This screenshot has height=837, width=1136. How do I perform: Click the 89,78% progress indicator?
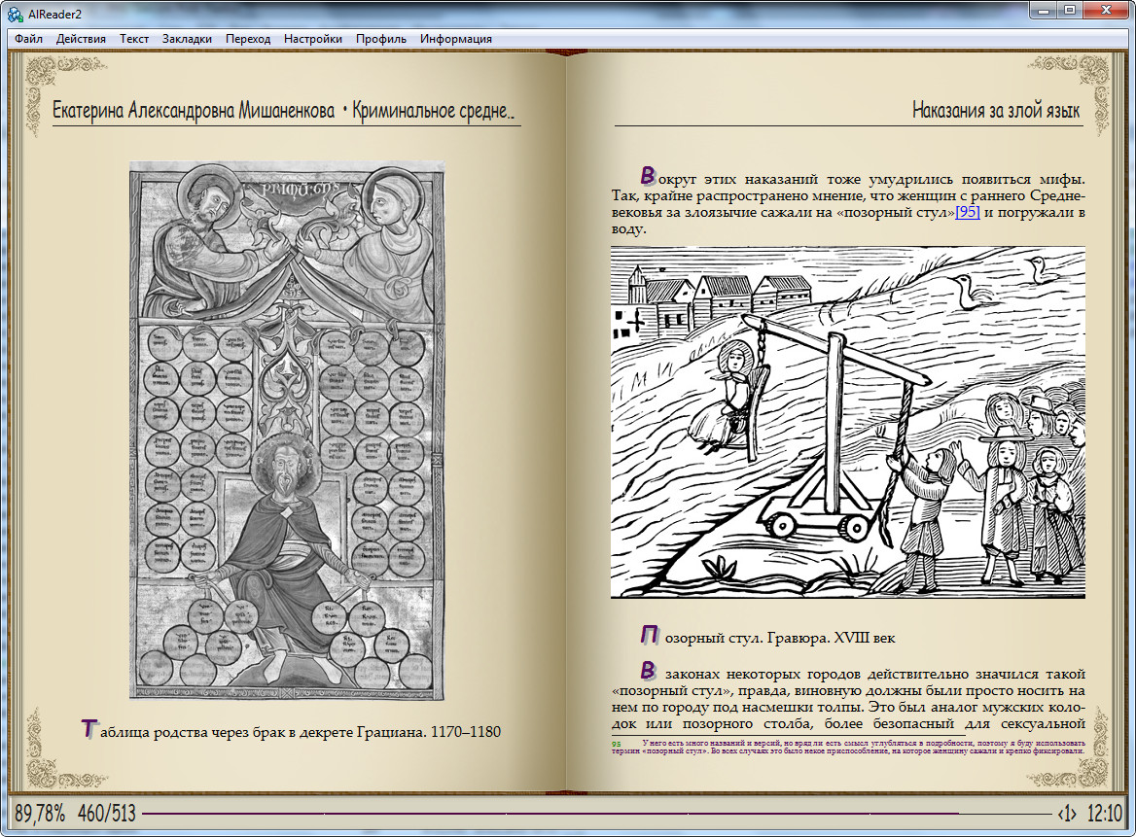click(x=40, y=813)
